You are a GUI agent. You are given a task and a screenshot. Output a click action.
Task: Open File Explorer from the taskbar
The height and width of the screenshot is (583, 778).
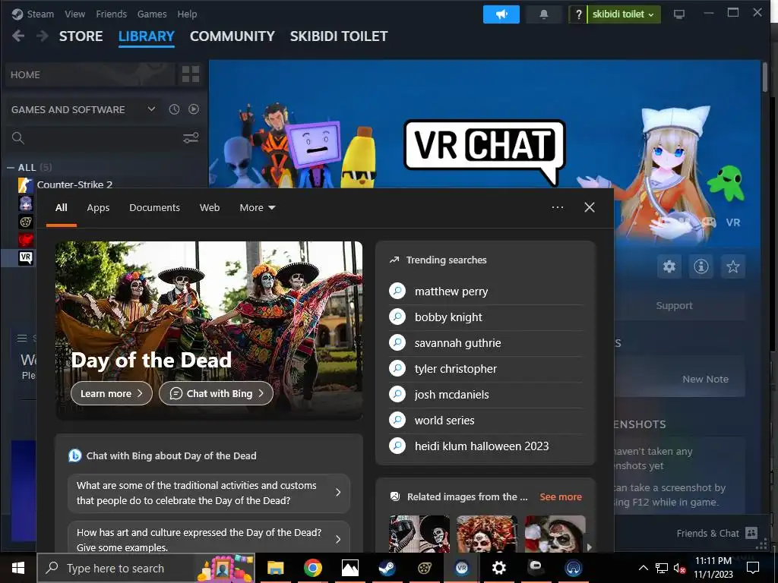click(x=275, y=568)
